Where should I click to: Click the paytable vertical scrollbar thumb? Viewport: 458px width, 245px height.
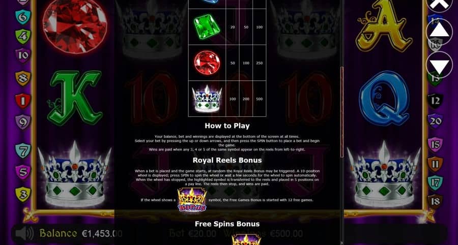click(x=342, y=112)
